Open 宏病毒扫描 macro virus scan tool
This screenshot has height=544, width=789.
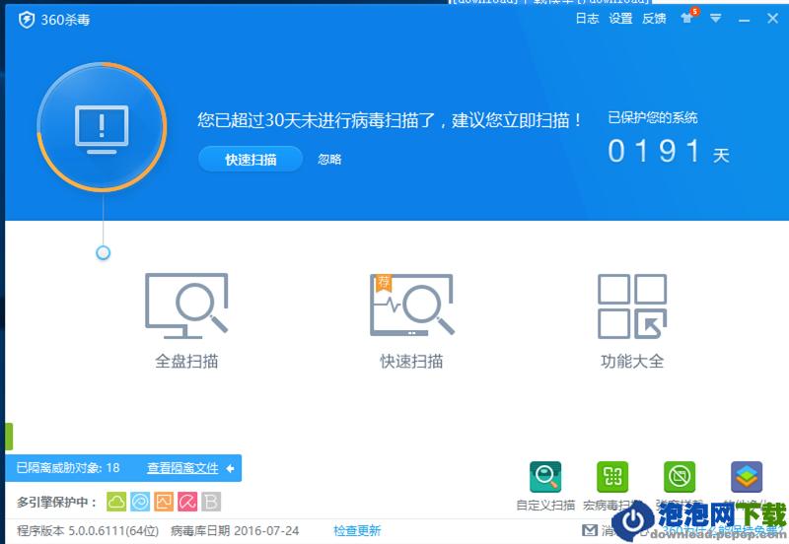click(612, 477)
